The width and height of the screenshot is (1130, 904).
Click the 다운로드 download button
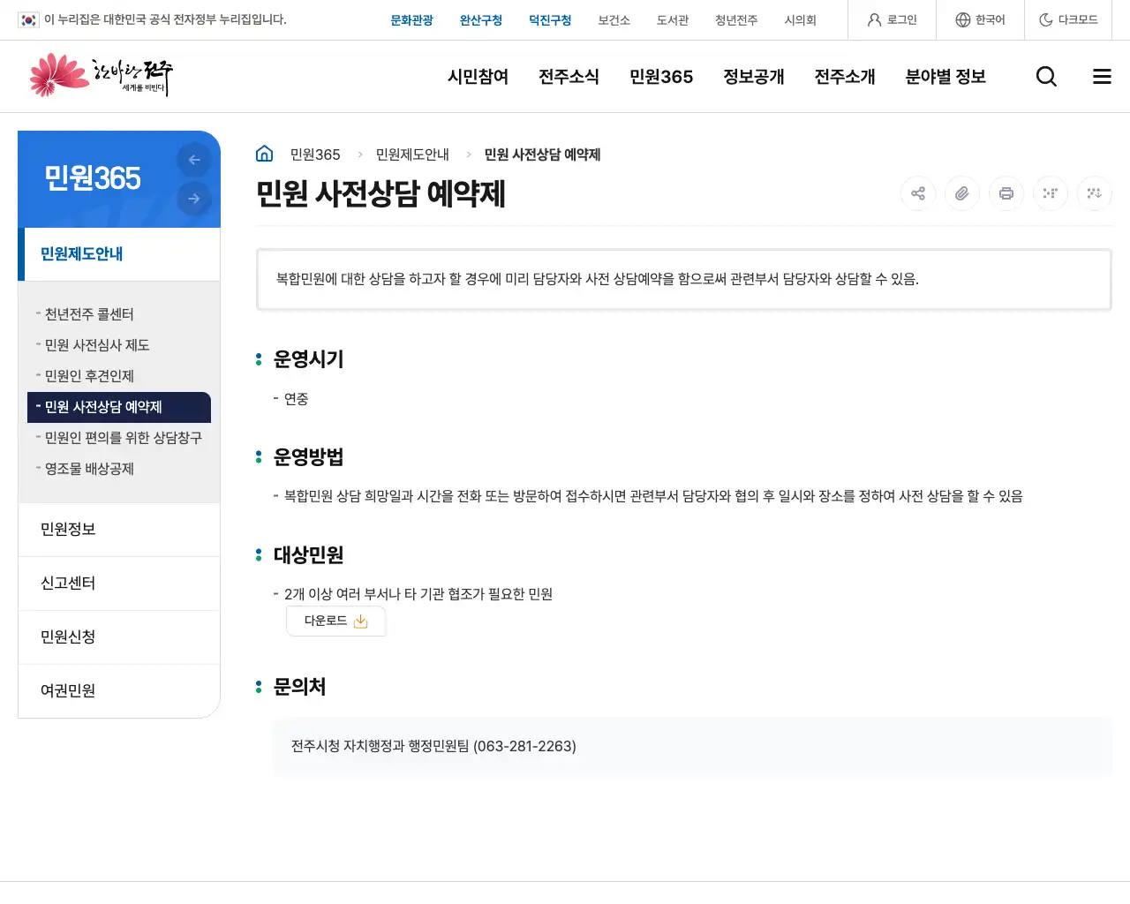click(335, 621)
